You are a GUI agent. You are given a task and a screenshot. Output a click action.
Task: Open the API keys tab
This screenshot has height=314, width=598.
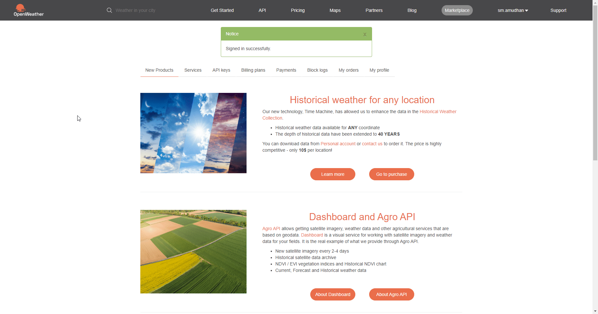coord(221,70)
